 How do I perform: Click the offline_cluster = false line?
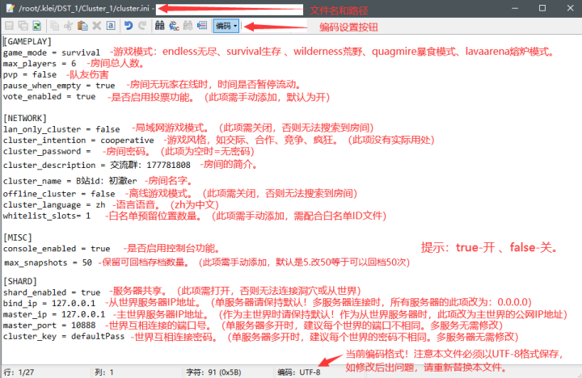click(59, 194)
